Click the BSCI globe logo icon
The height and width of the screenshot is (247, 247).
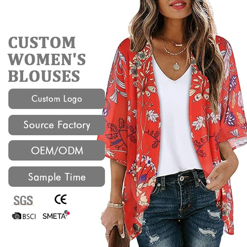coord(17,216)
